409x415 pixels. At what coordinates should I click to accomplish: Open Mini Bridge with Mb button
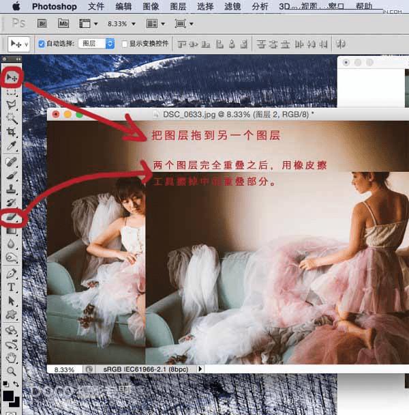63,24
